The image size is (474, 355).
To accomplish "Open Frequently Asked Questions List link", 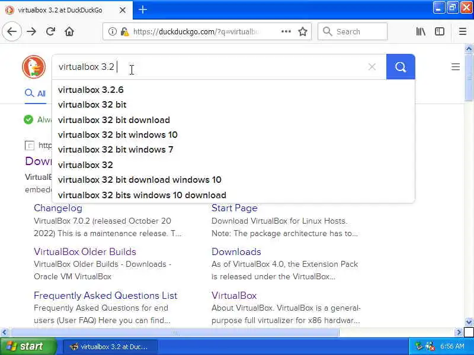I will click(x=105, y=295).
